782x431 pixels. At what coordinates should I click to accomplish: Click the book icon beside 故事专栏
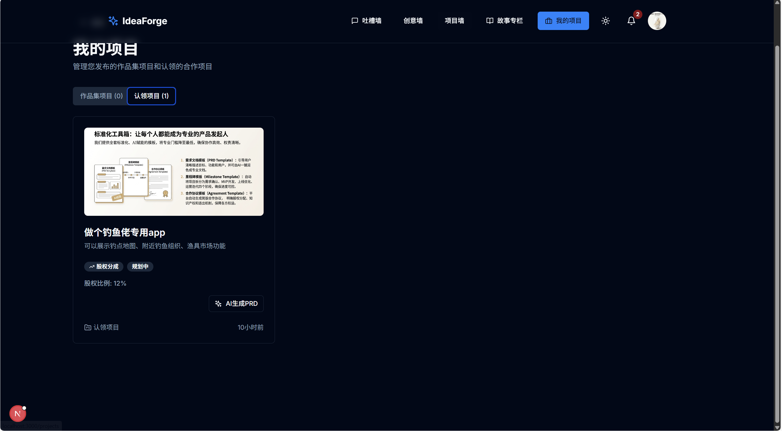click(x=490, y=21)
